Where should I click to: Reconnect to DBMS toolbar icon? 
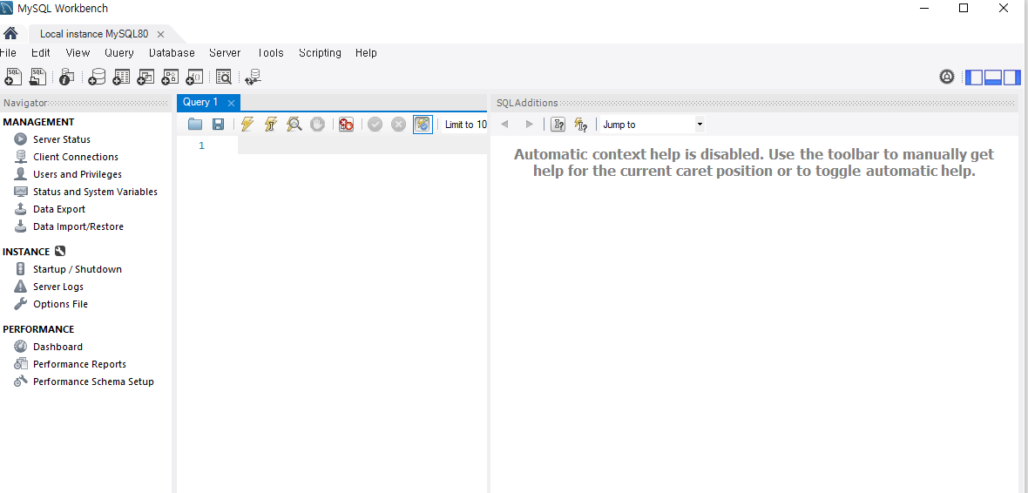coord(253,77)
